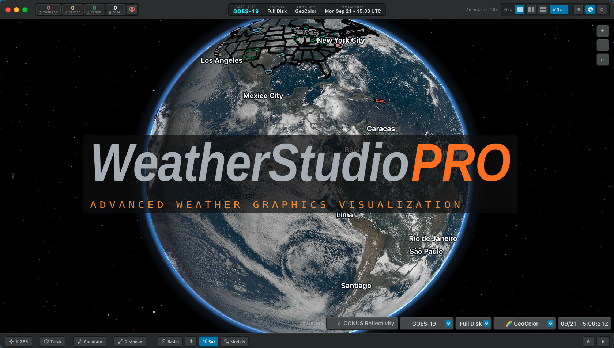The height and width of the screenshot is (348, 614).
Task: Click the Mexico City map label
Action: point(263,96)
